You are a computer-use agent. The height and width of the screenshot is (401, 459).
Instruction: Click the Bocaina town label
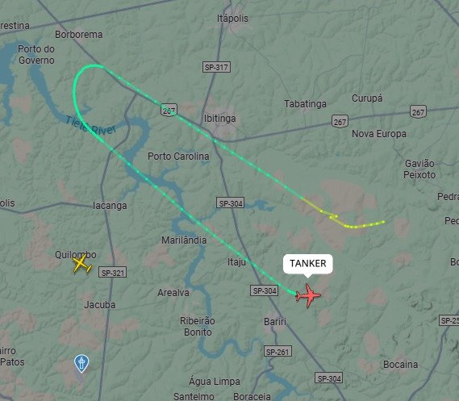pyautogui.click(x=400, y=365)
